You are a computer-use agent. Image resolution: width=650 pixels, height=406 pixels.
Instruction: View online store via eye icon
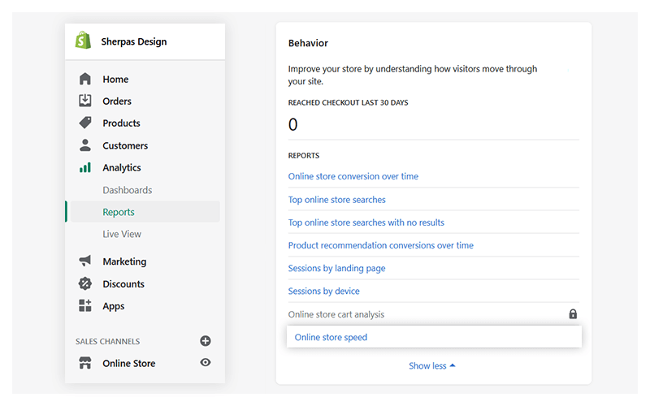coord(206,363)
